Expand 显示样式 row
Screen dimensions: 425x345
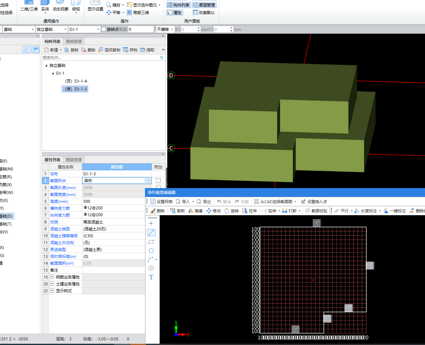click(x=52, y=291)
